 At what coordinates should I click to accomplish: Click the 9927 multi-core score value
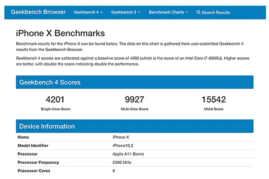[134, 100]
